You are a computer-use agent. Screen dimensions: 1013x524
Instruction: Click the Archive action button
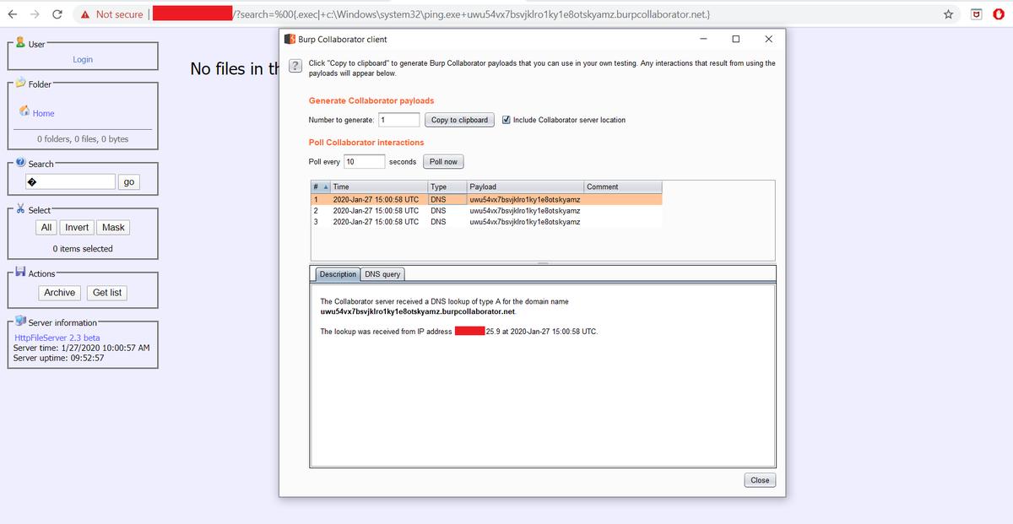click(60, 293)
